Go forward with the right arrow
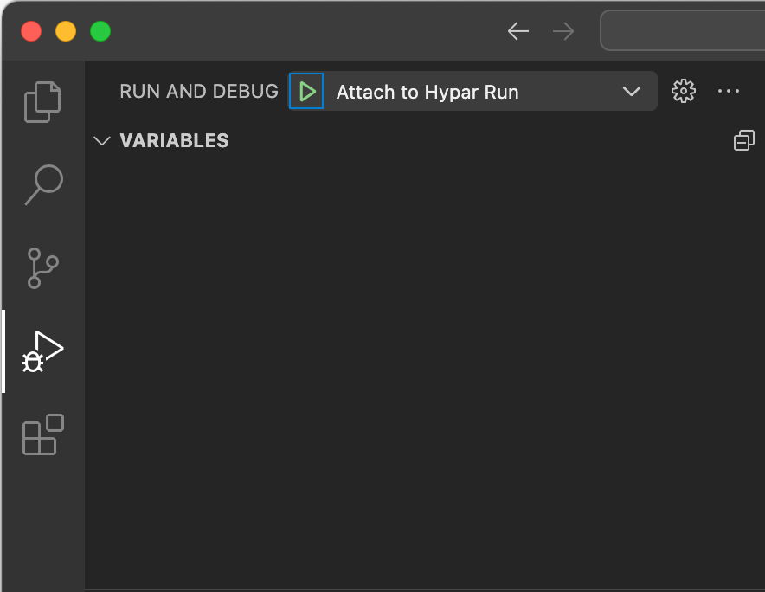The width and height of the screenshot is (765, 592). [x=563, y=31]
